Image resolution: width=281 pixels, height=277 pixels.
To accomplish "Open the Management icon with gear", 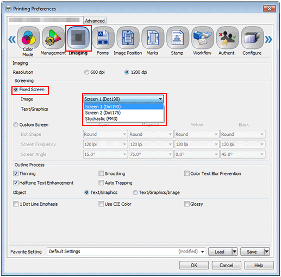I will pyautogui.click(x=53, y=38).
